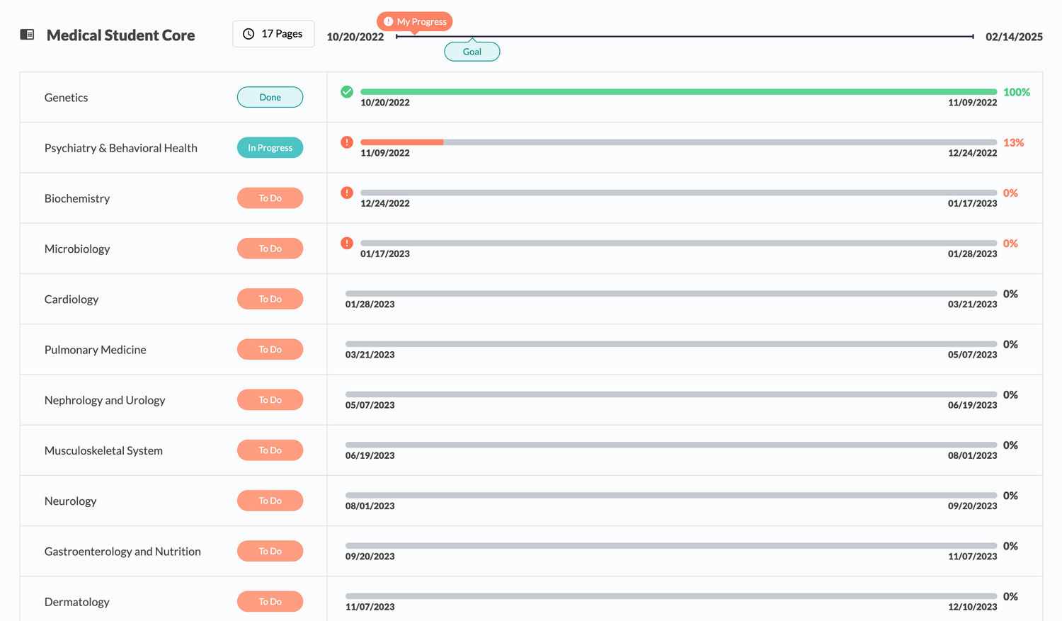Click the Psychiatry 13% progress bar
1062x621 pixels.
tap(678, 142)
